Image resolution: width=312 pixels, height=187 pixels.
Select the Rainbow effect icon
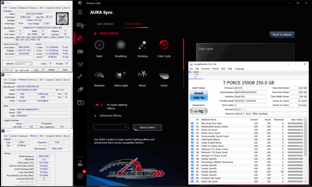pyautogui.click(x=99, y=75)
